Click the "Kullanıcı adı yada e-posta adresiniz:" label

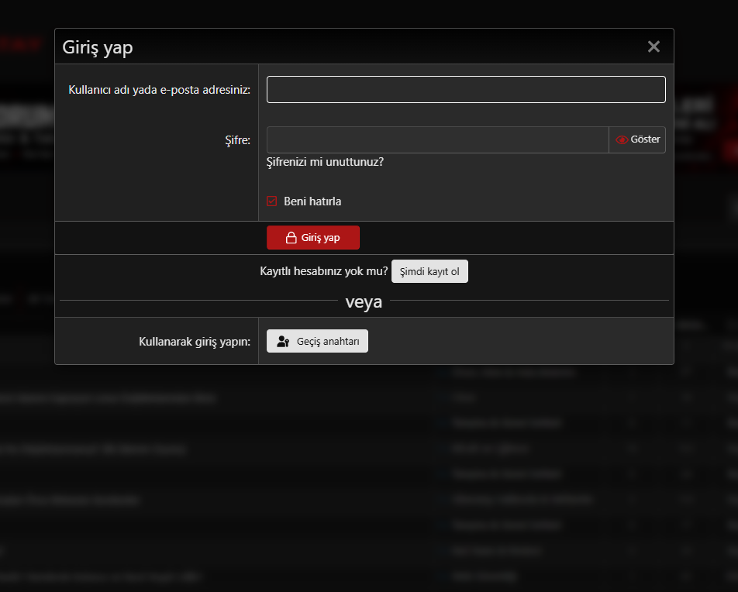click(159, 90)
